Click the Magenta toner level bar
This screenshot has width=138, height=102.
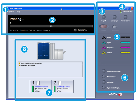coord(125,47)
